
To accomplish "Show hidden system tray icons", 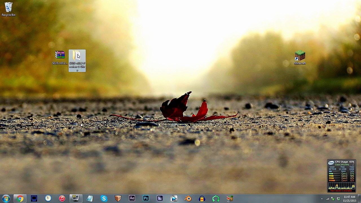I will pyautogui.click(x=322, y=199).
